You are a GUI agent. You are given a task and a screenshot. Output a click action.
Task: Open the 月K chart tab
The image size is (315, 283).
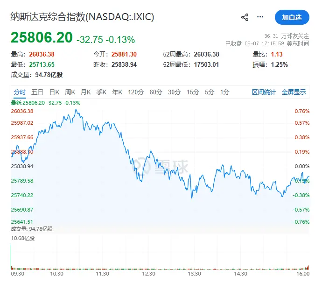[86, 92]
